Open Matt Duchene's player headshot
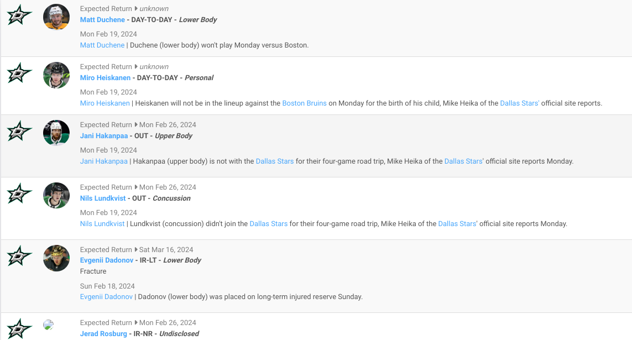The height and width of the screenshot is (340, 632). (56, 17)
